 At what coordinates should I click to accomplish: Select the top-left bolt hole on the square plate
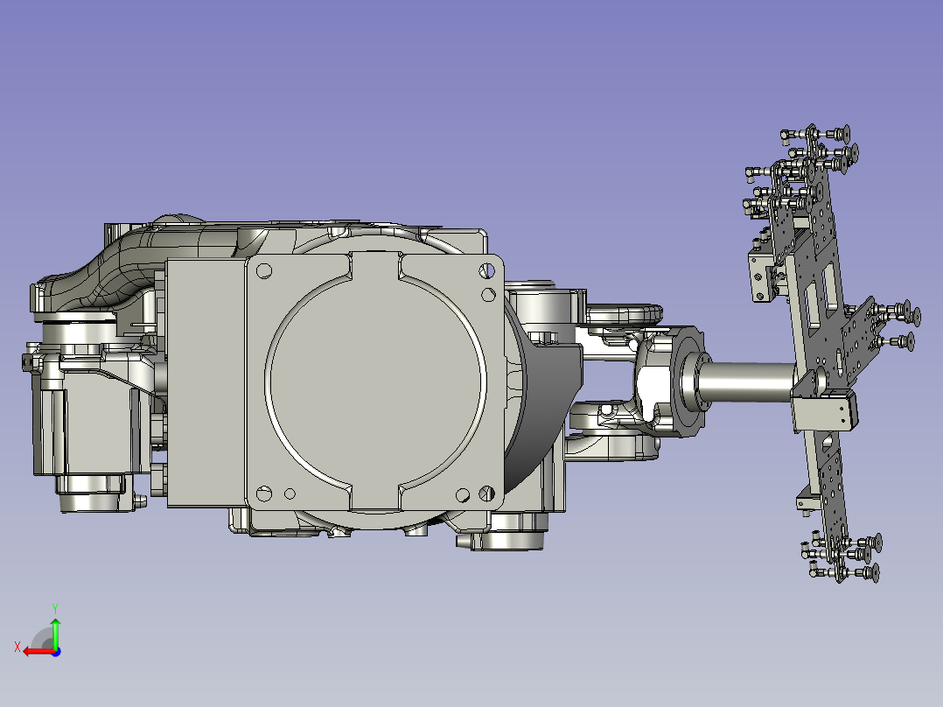coord(264,270)
